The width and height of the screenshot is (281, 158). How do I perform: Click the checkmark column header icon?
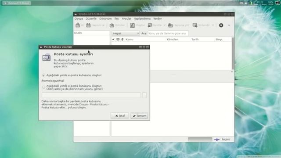pos(113,39)
